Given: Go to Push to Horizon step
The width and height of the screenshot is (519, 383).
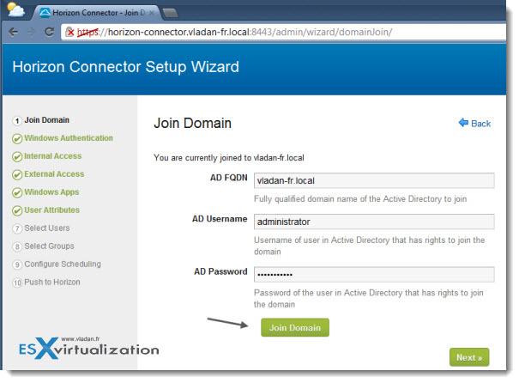Looking at the screenshot, I should pyautogui.click(x=52, y=282).
